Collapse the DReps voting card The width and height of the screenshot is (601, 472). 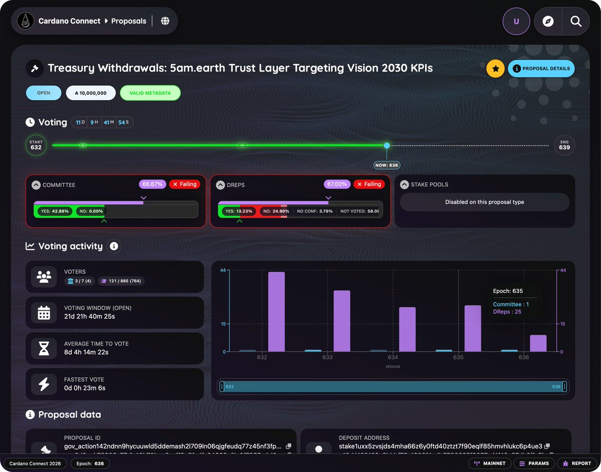click(220, 185)
